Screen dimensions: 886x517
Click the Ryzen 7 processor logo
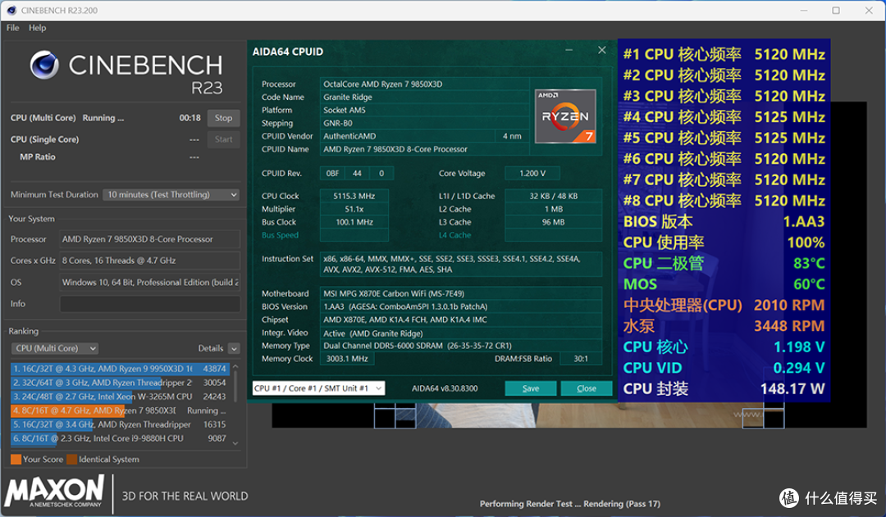[565, 116]
